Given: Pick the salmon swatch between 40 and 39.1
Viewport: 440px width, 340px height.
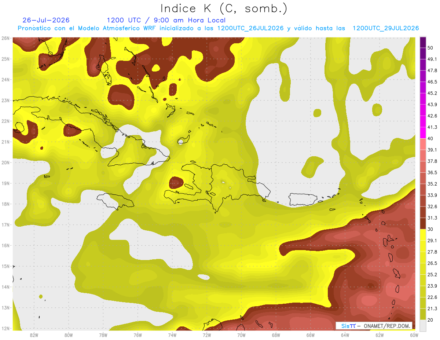Looking at the screenshot, I should (423, 144).
